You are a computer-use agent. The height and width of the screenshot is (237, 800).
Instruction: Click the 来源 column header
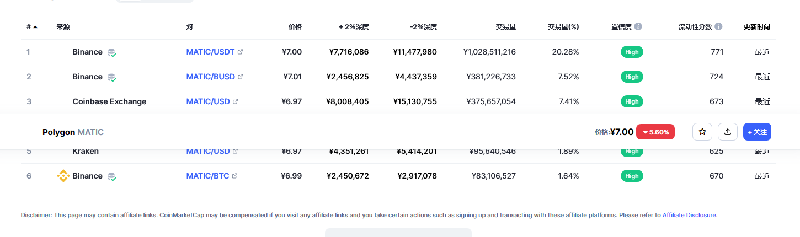tap(63, 26)
